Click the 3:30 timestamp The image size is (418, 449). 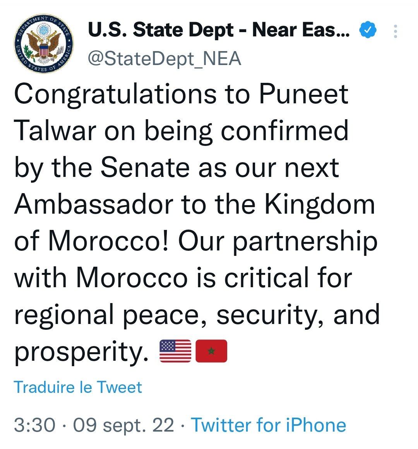pyautogui.click(x=34, y=425)
